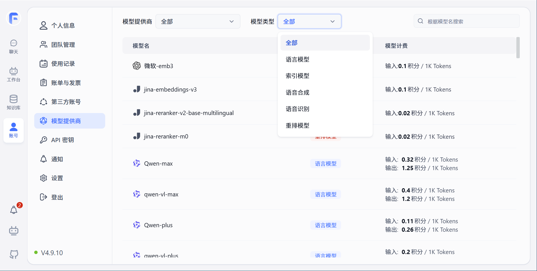Click the key icon beside API 密钥
The image size is (537, 271).
click(43, 140)
